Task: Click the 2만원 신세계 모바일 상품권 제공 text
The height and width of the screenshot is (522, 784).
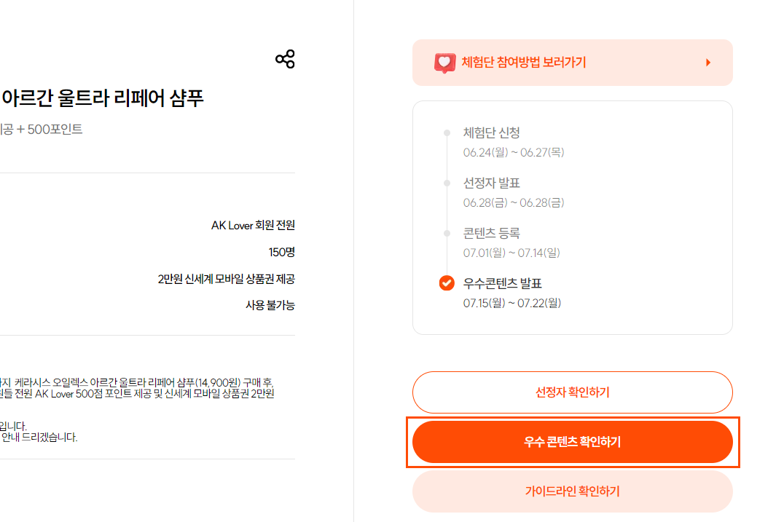Action: pos(226,279)
